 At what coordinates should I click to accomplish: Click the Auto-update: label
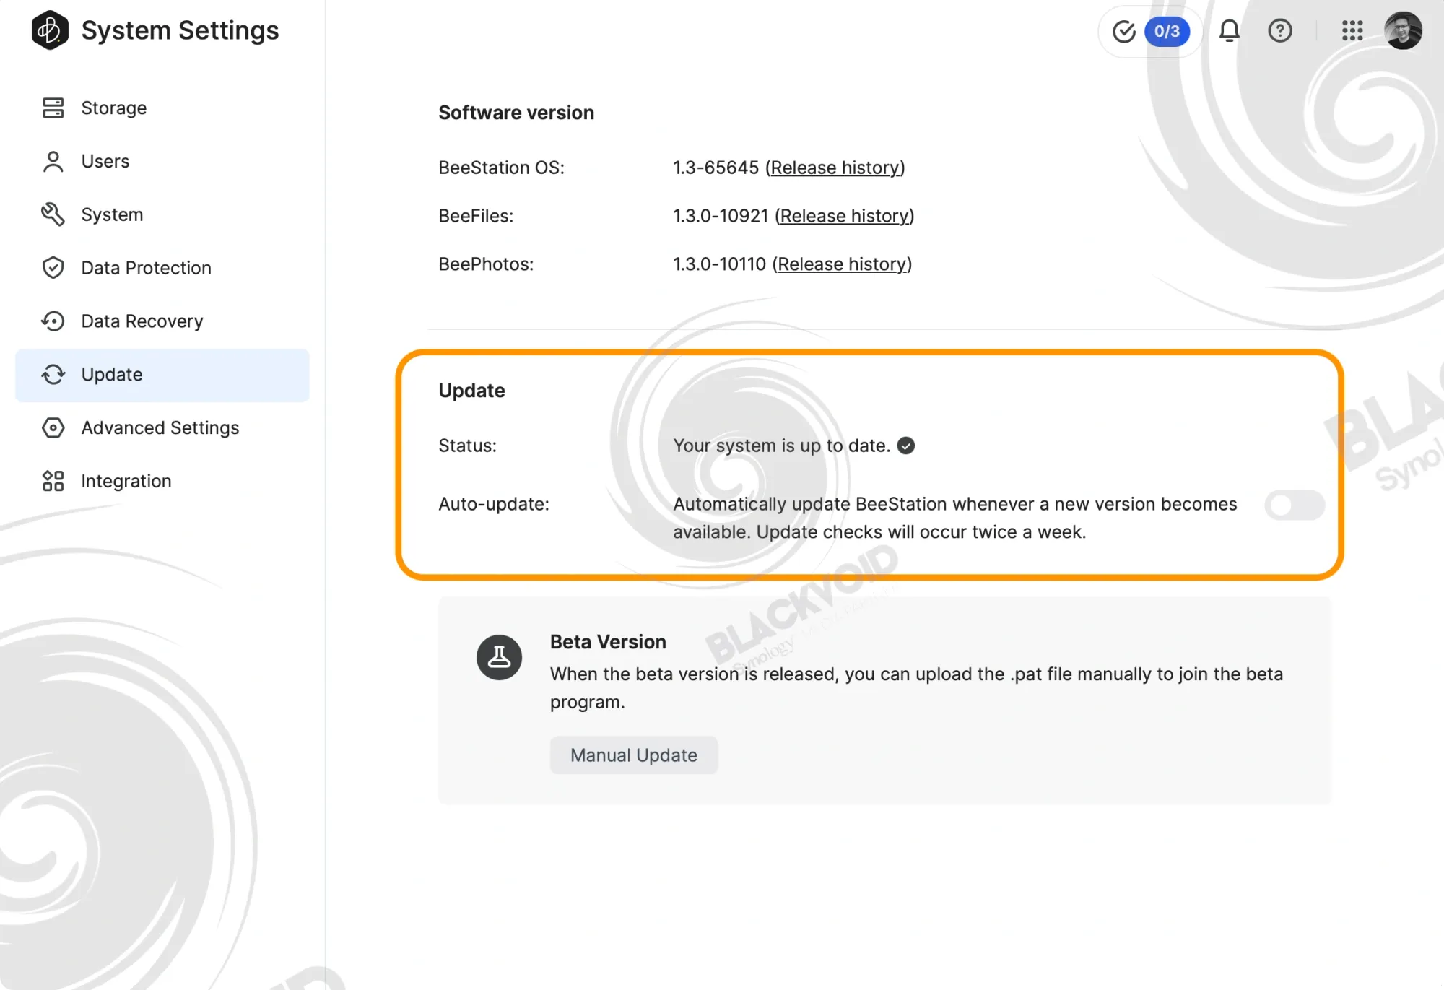494,504
